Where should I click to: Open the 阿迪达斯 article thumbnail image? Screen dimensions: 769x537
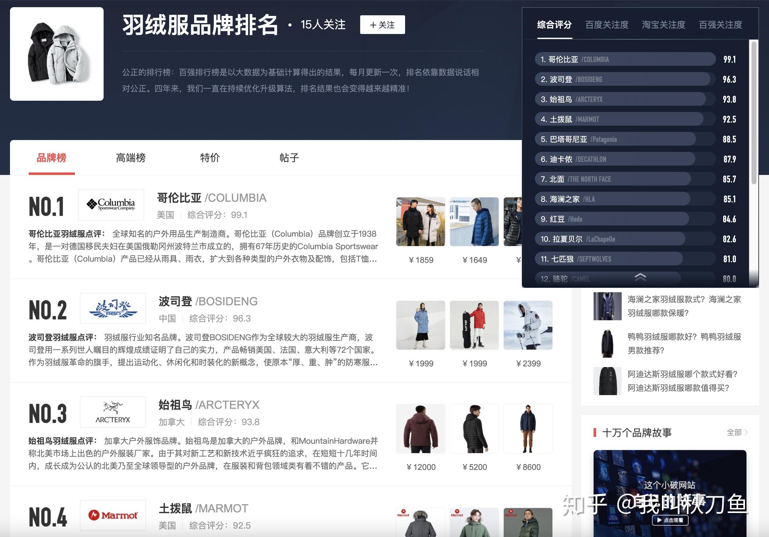tap(607, 381)
